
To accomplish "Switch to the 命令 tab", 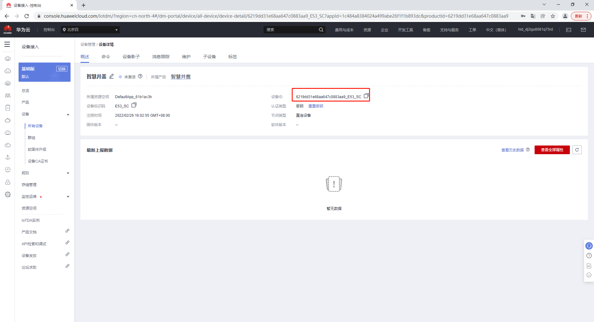I will pyautogui.click(x=106, y=57).
